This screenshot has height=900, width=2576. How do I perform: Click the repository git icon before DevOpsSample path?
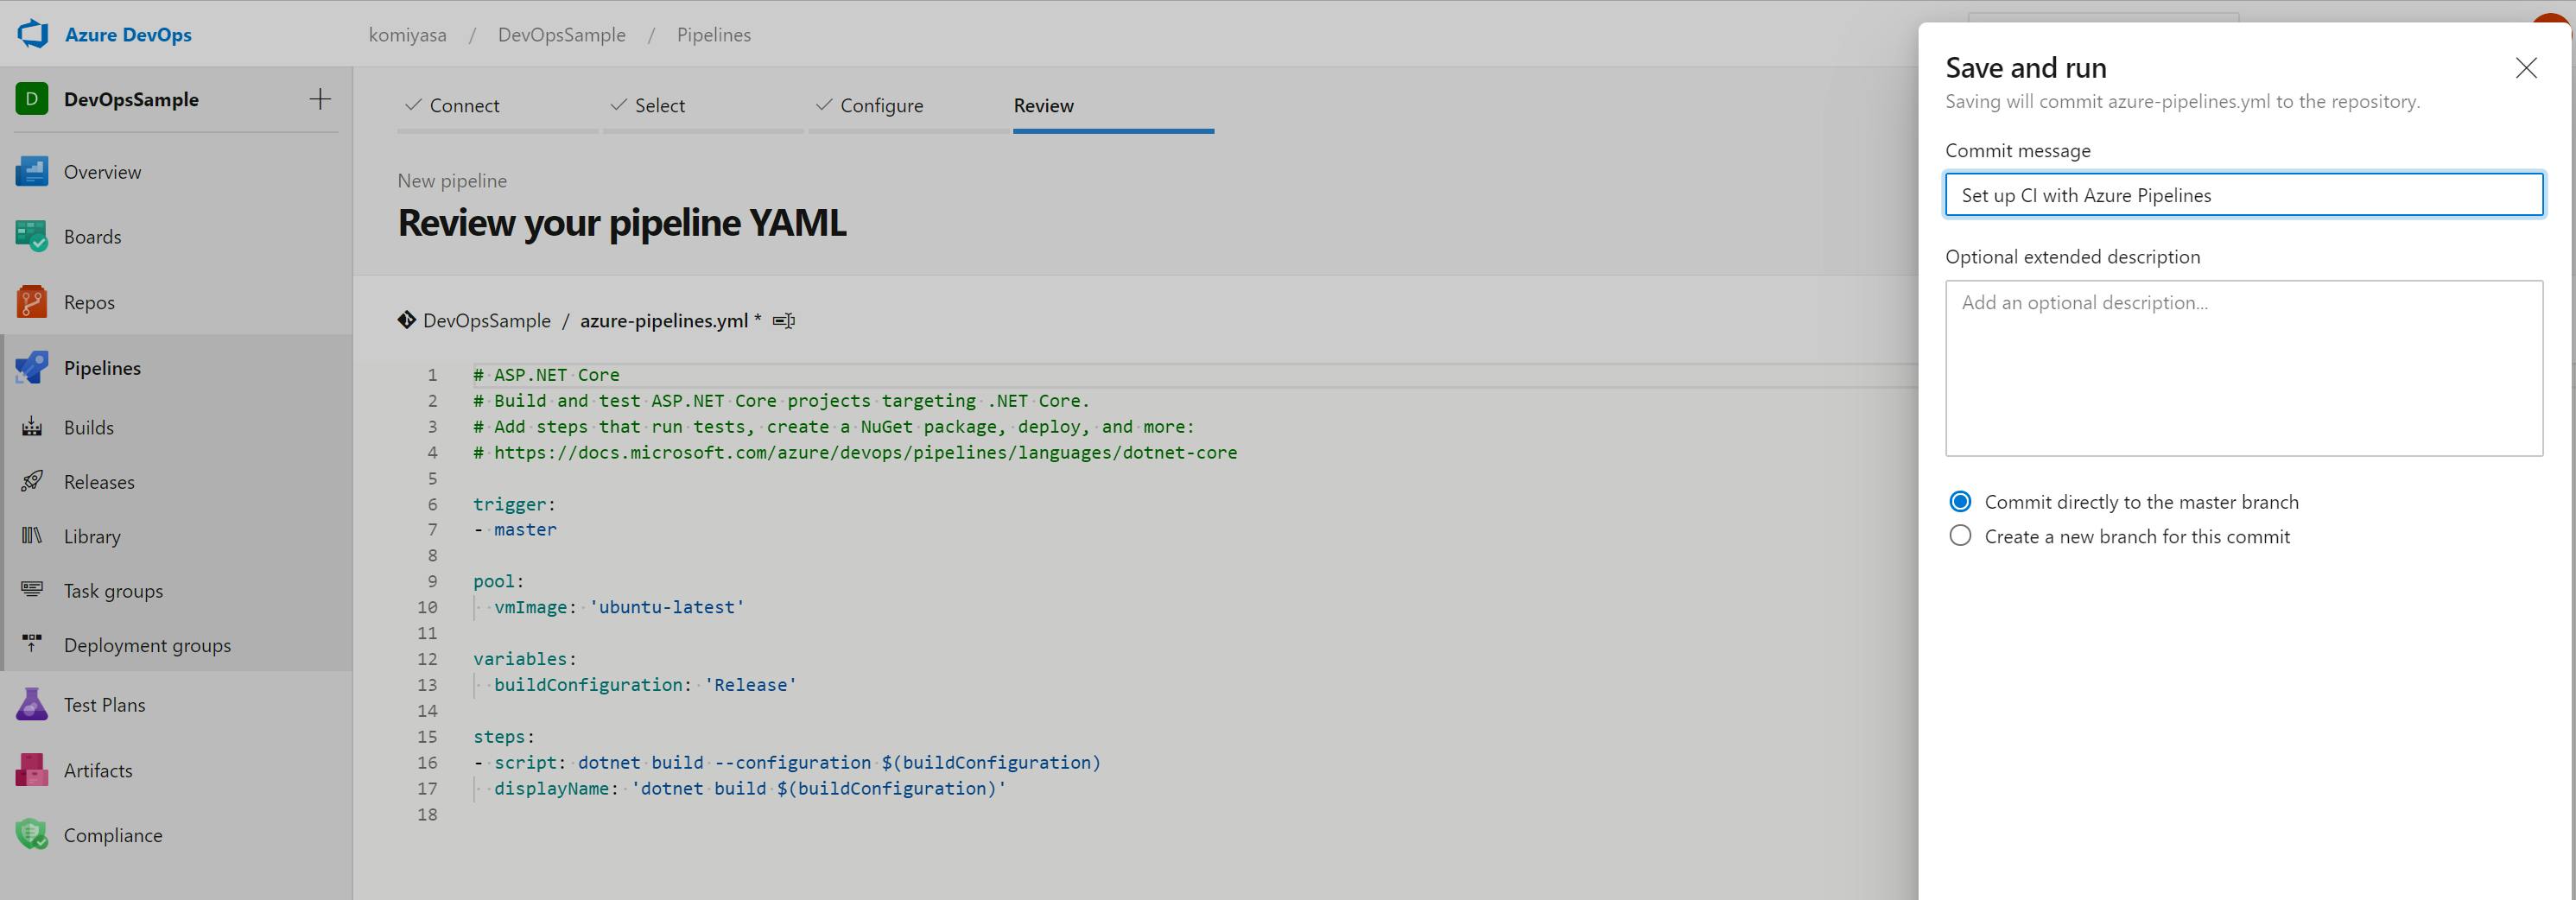pos(407,320)
